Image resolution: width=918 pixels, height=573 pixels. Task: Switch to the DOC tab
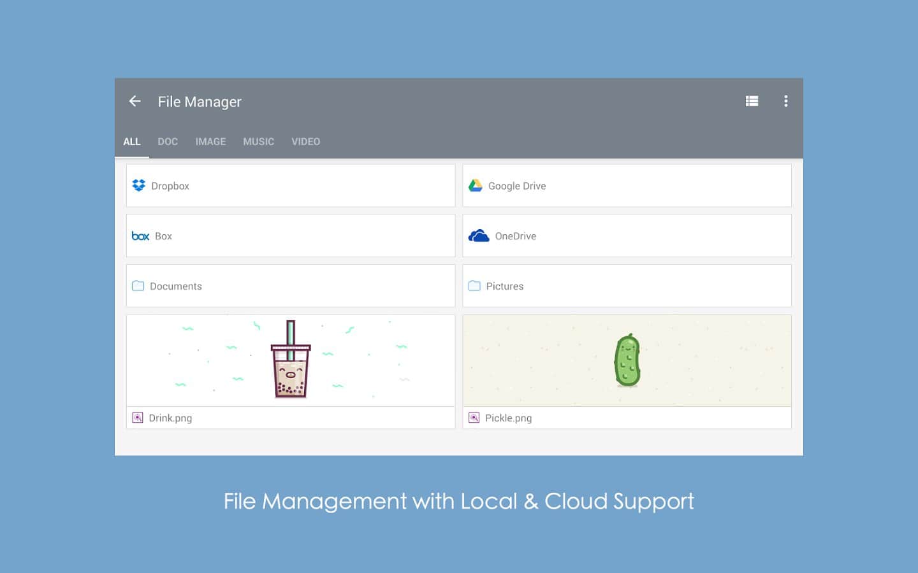168,141
